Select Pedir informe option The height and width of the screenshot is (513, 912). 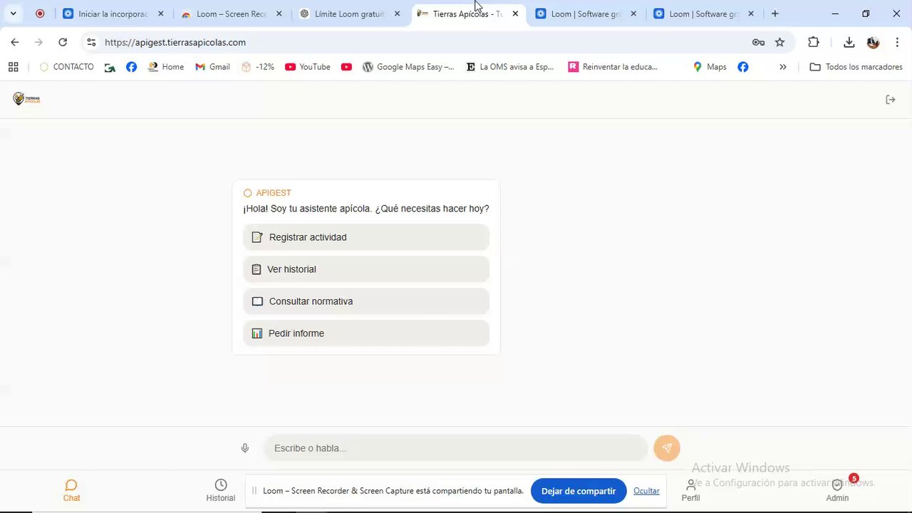click(366, 333)
